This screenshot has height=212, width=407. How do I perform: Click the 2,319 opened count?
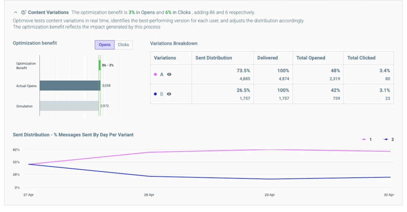click(x=335, y=79)
